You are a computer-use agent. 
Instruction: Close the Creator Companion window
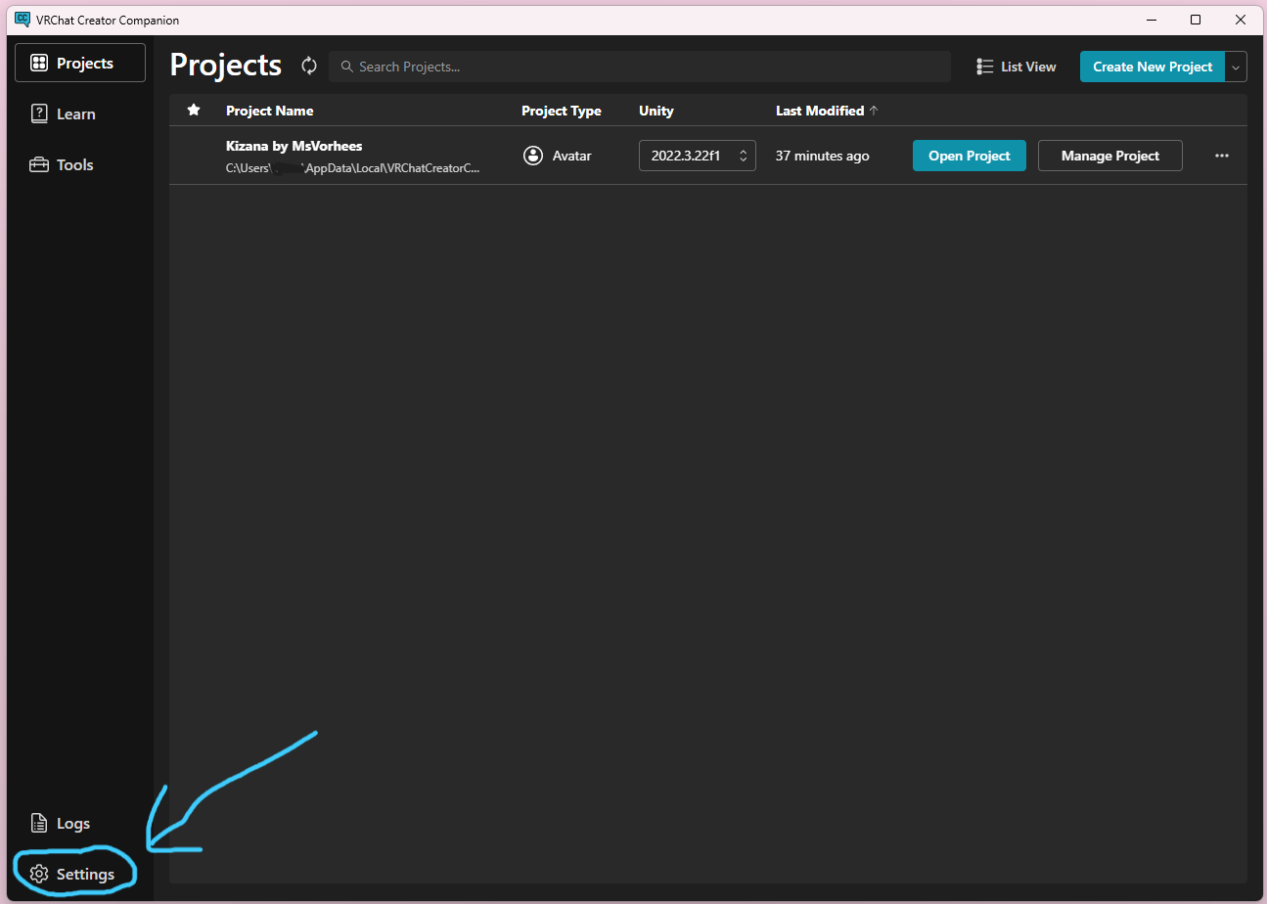(x=1241, y=20)
